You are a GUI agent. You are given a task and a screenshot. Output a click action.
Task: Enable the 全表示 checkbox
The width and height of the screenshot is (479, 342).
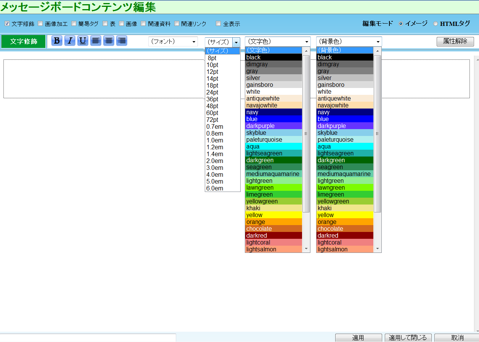click(218, 24)
